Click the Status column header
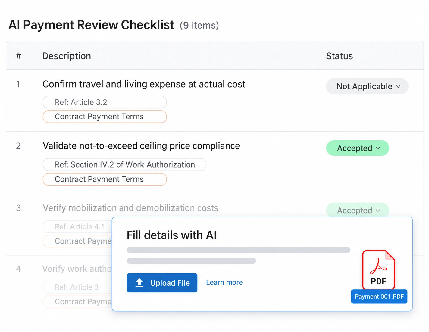The height and width of the screenshot is (332, 429). tap(340, 56)
